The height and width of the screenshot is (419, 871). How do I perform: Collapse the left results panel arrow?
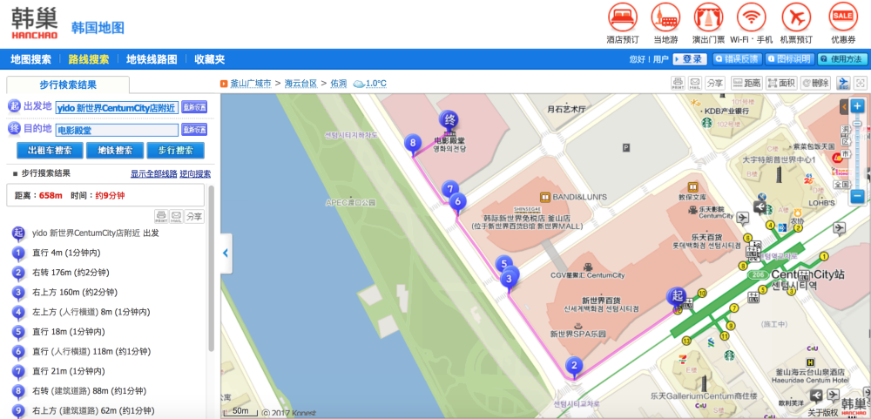pos(226,253)
